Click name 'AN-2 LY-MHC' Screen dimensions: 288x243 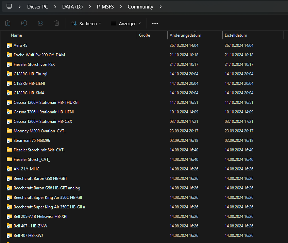click(x=27, y=169)
